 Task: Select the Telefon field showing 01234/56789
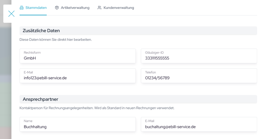(199, 78)
